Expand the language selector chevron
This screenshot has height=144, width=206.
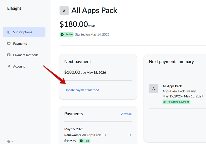coord(13,141)
